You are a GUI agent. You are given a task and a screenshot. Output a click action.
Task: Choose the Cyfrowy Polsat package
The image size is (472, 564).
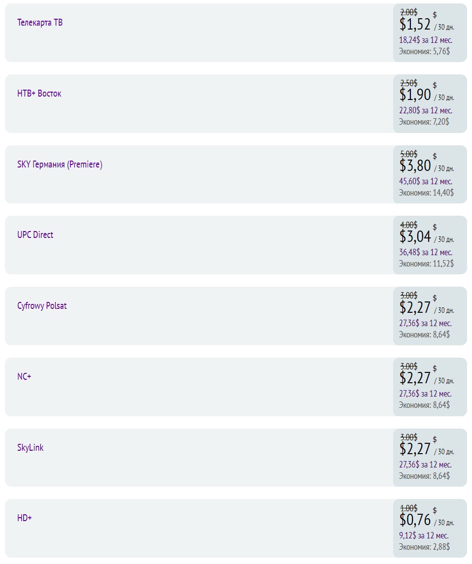point(42,306)
